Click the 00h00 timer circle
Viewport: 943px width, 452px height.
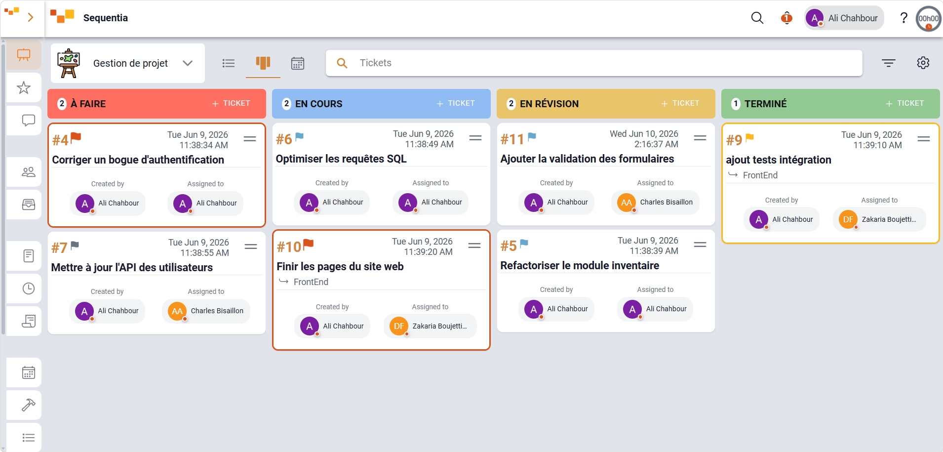[929, 18]
